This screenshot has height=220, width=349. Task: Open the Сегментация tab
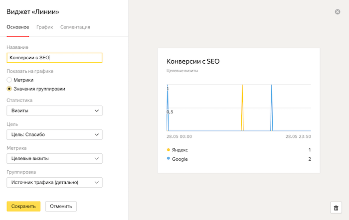[x=75, y=27]
